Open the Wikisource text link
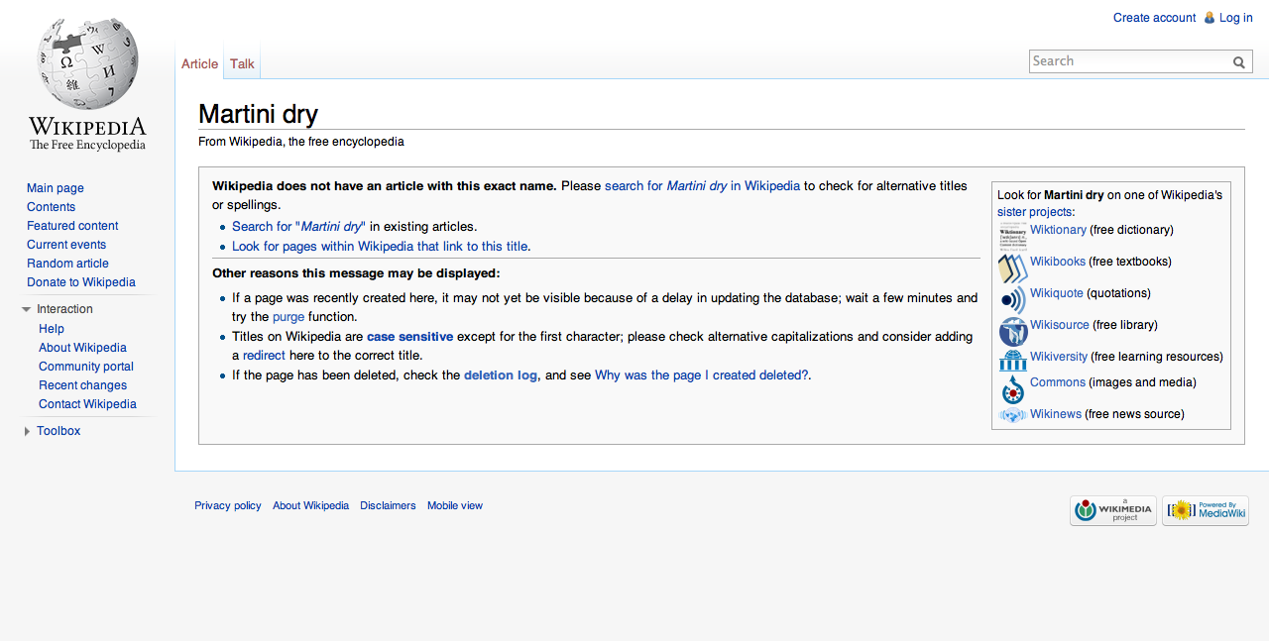The width and height of the screenshot is (1269, 641). (1060, 325)
